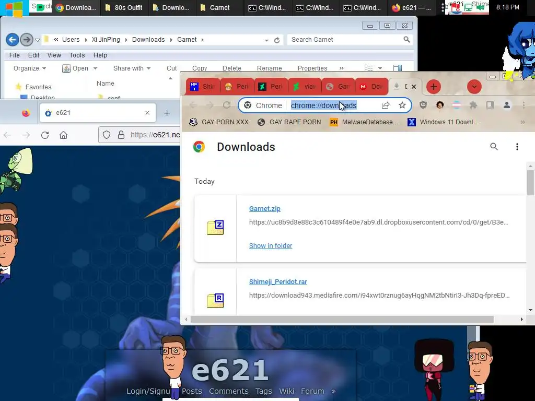Click Chrome's share page icon

386,105
